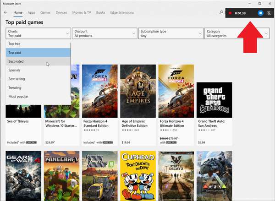Open Forza Horizon 4 Standard Edition cover

point(100,91)
